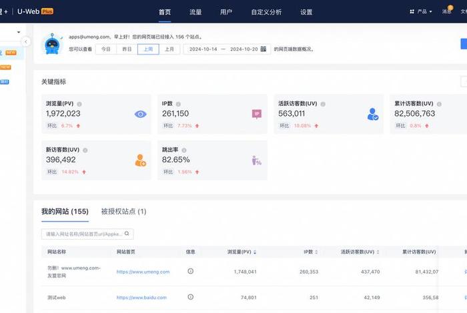Click the 网站名称 column header
The height and width of the screenshot is (313, 467).
57,252
